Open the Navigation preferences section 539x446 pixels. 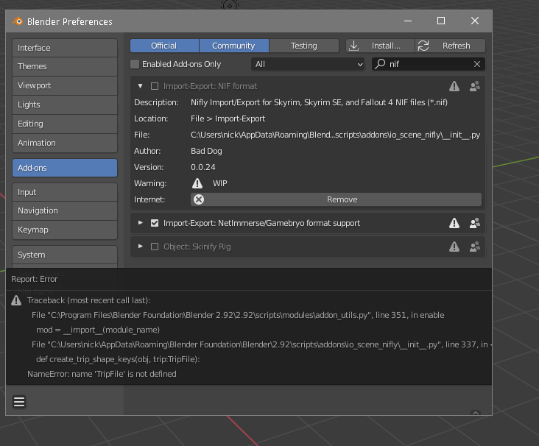point(65,210)
